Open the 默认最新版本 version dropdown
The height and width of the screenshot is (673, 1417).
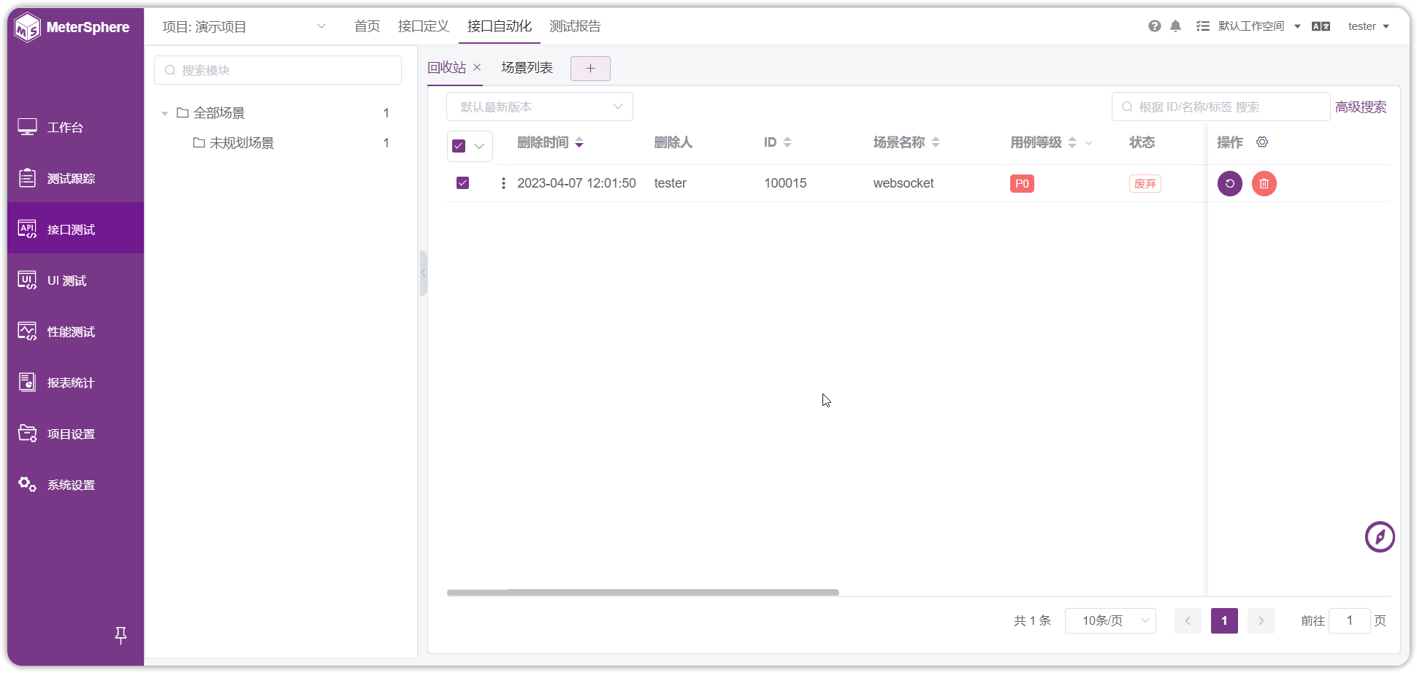pyautogui.click(x=540, y=107)
